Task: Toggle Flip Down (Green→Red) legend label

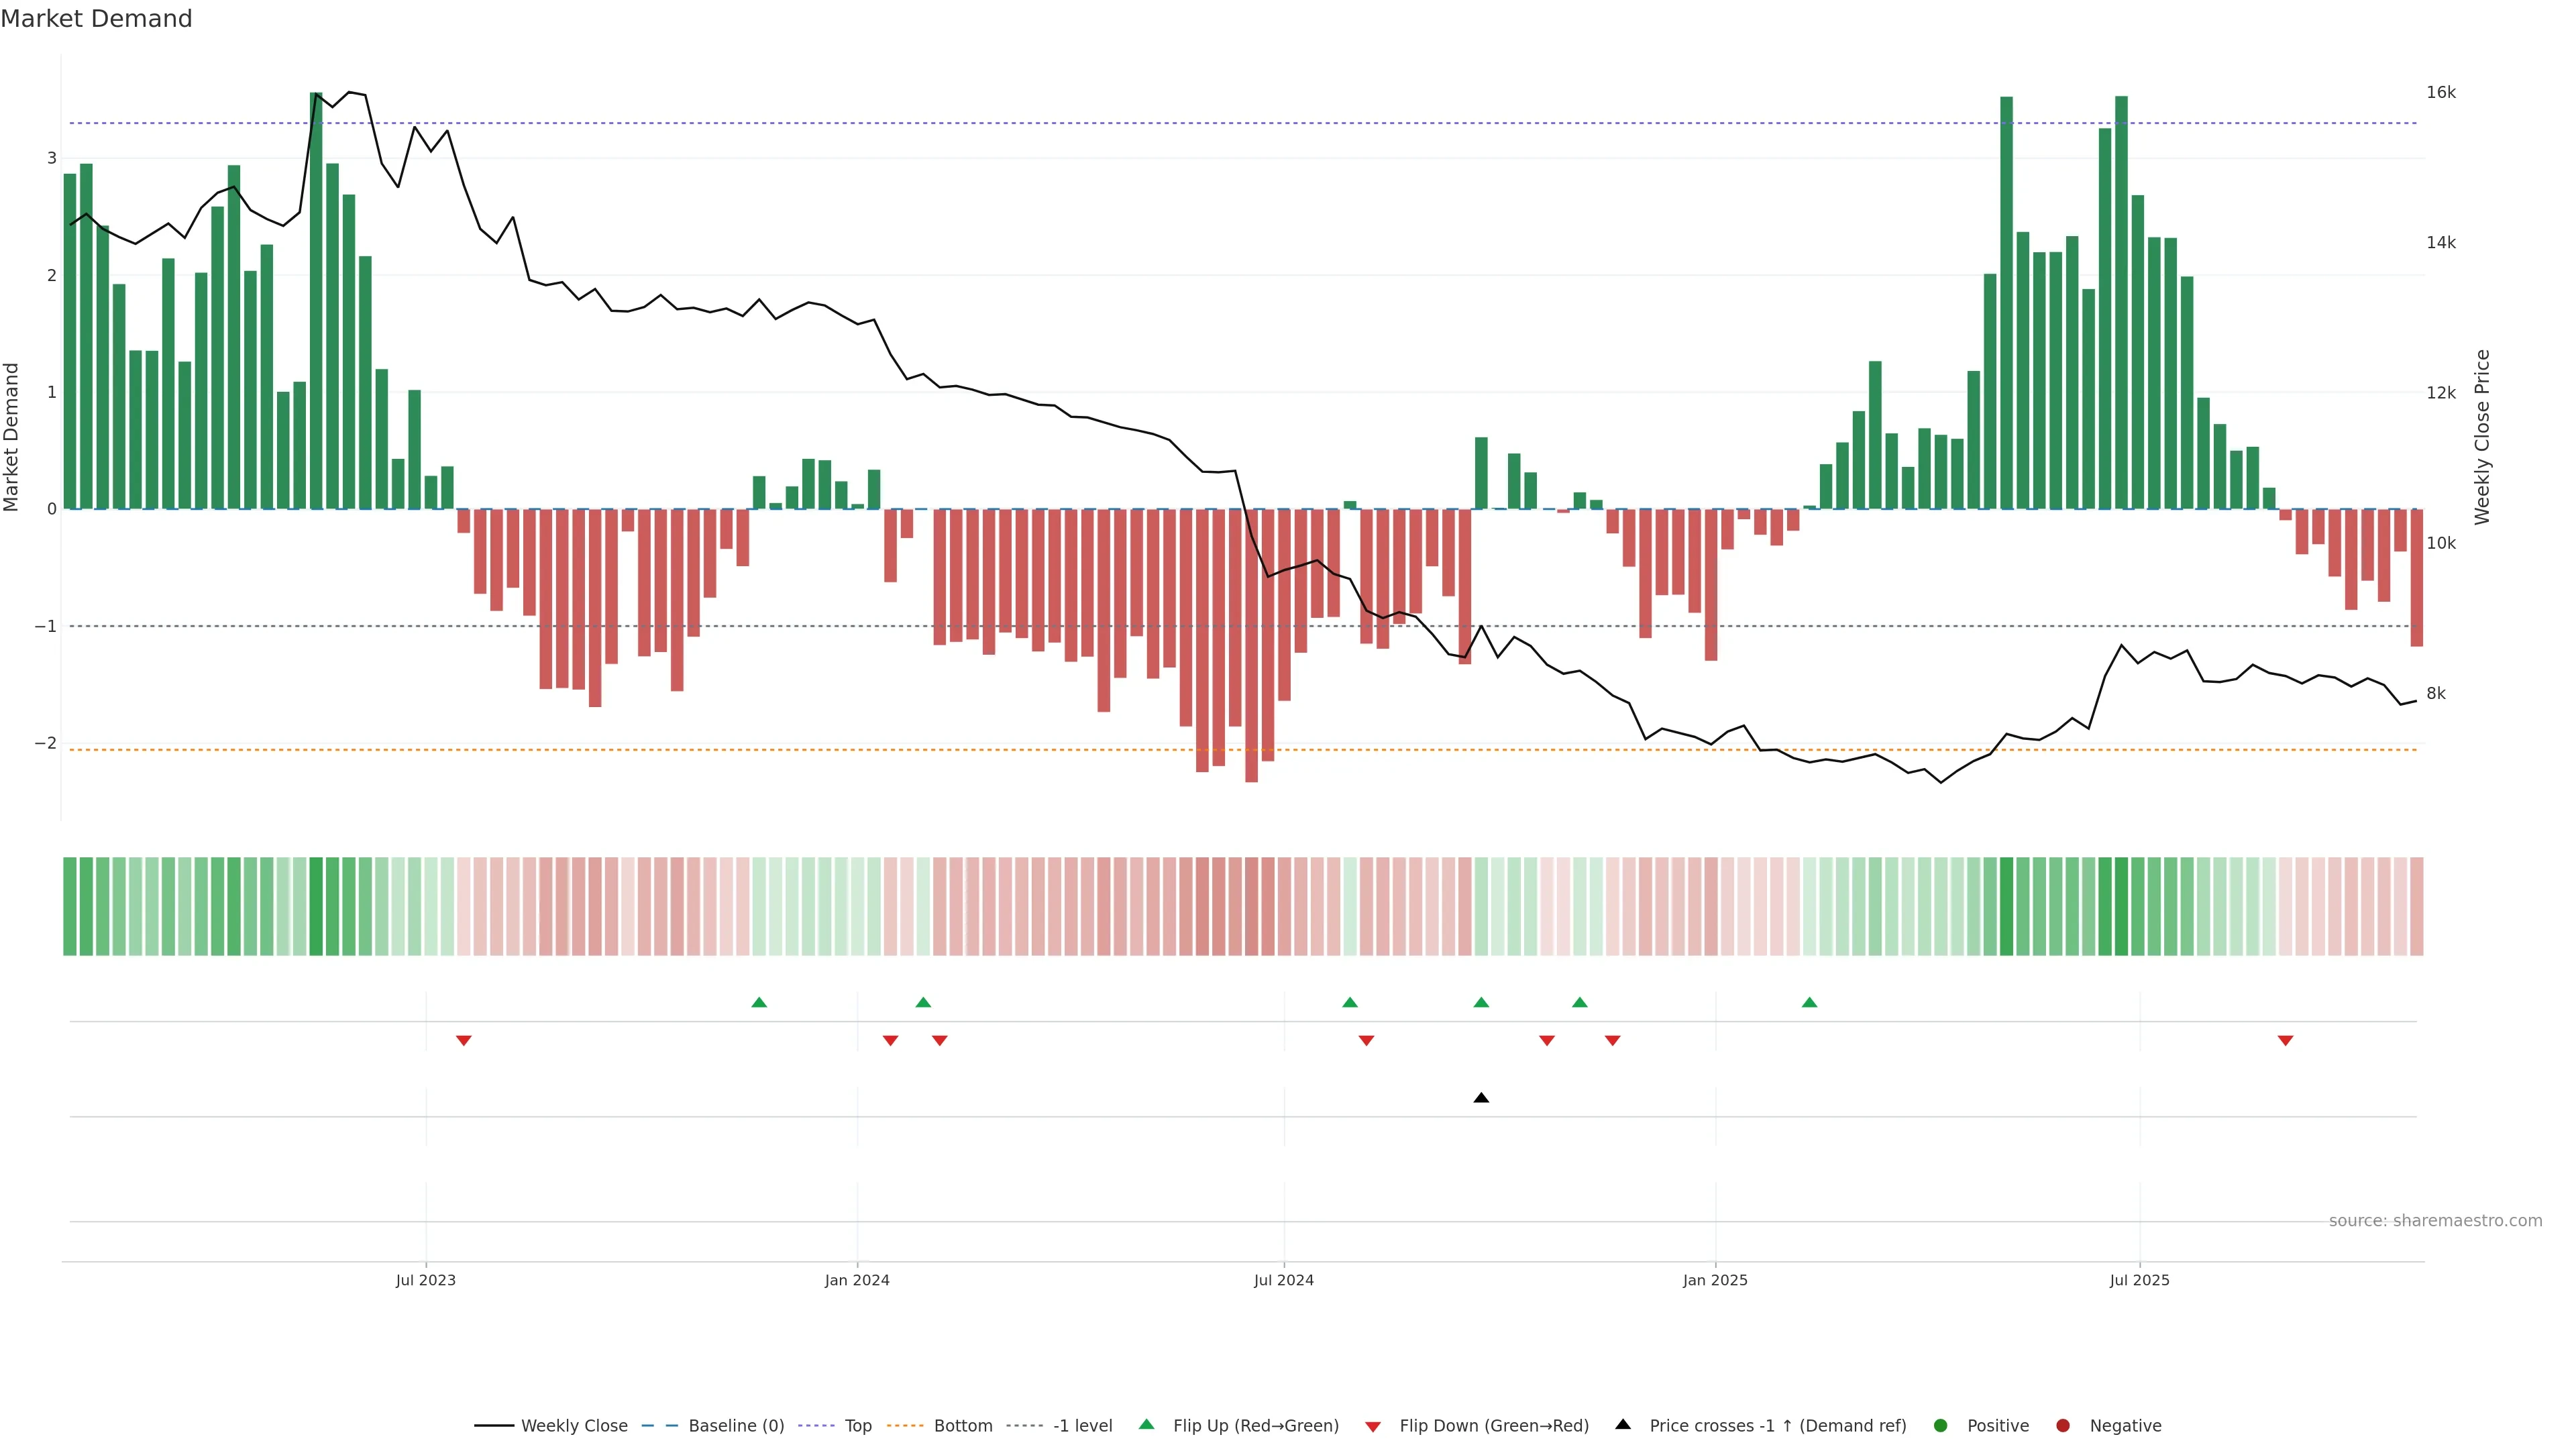Action: [x=1493, y=1426]
